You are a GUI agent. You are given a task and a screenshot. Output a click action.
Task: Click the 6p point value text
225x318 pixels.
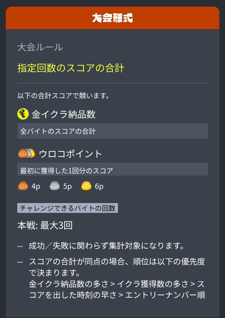[99, 187]
